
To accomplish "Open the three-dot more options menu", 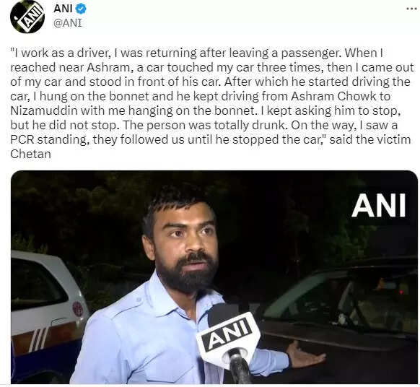I will 411,9.
